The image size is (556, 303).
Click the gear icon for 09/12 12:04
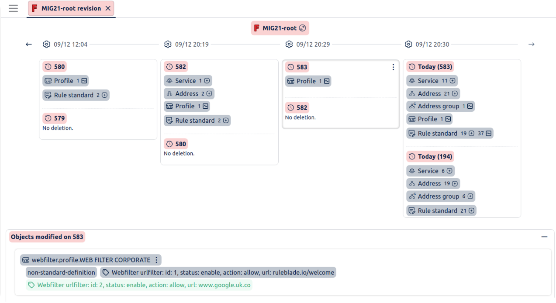click(47, 44)
